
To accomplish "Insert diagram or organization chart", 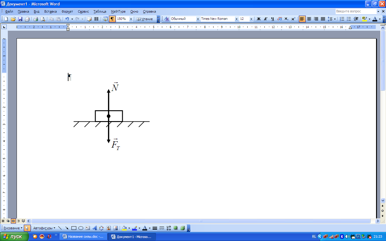I will [101, 228].
